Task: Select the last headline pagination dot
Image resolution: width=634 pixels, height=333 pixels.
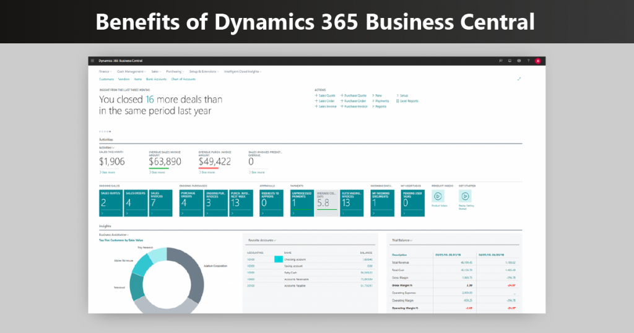Action: coord(110,131)
